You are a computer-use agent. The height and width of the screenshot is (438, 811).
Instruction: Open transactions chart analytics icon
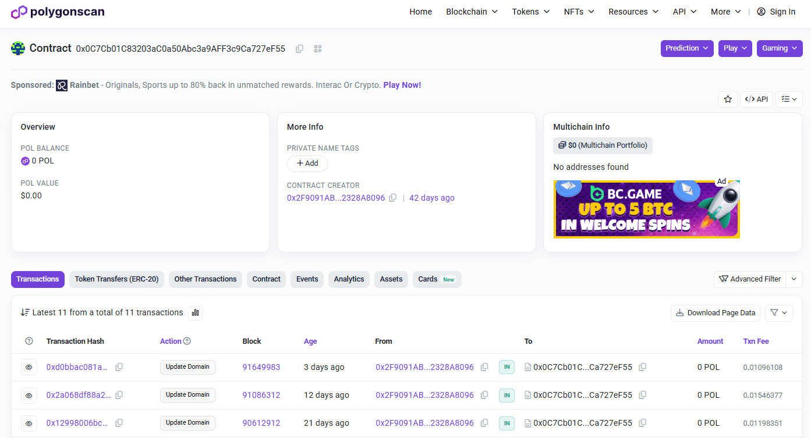point(196,312)
